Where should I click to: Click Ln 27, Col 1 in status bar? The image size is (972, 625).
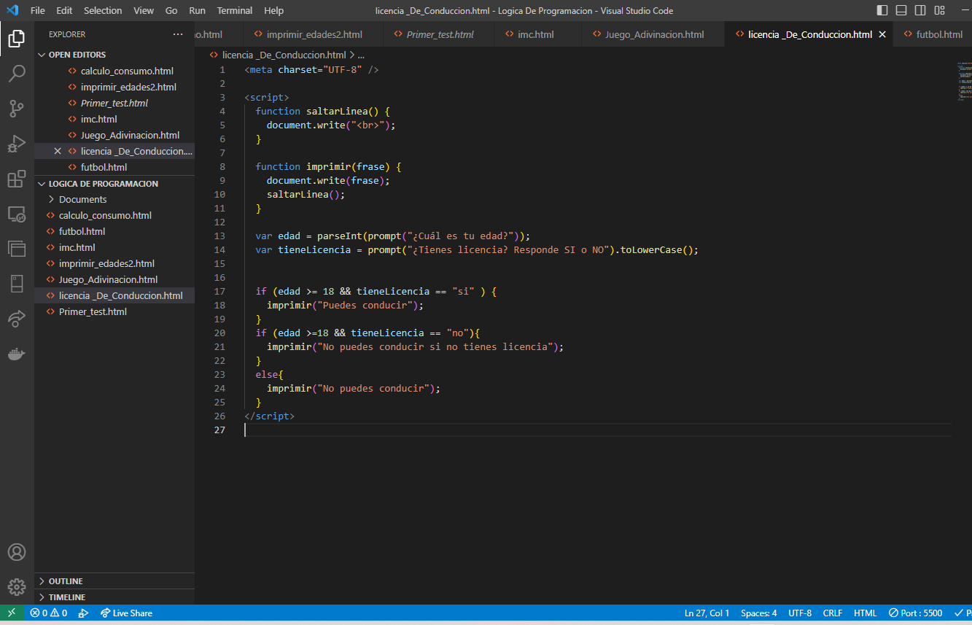[707, 613]
